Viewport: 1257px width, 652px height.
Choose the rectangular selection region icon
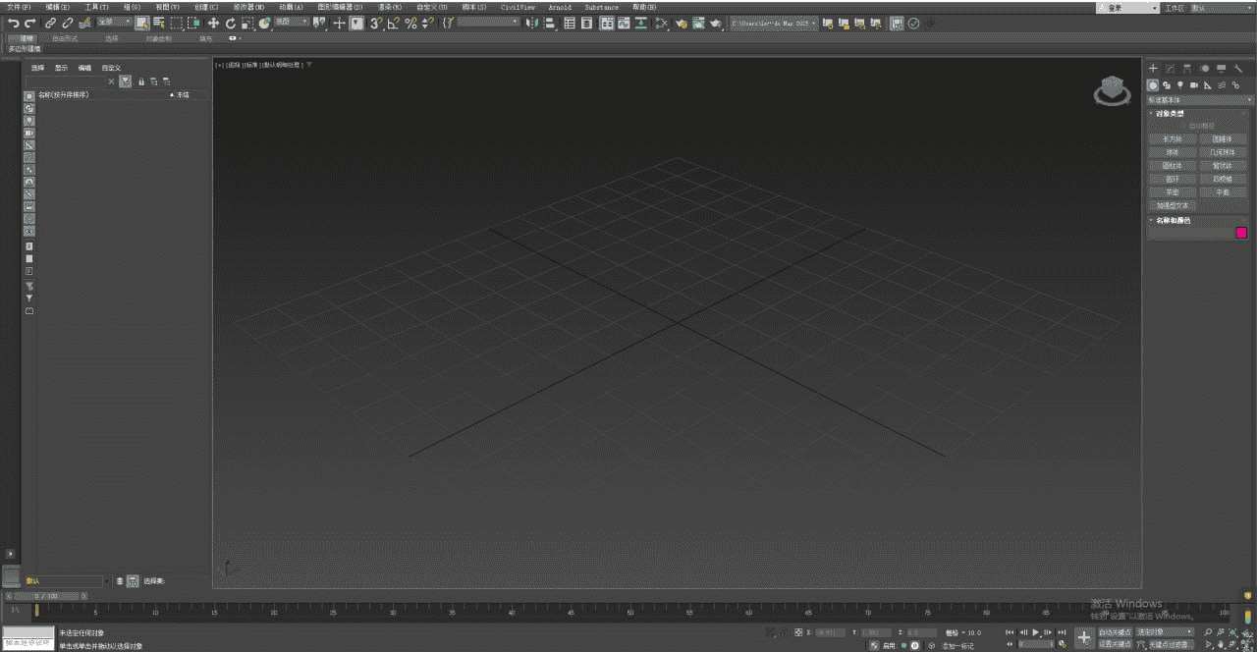[176, 23]
